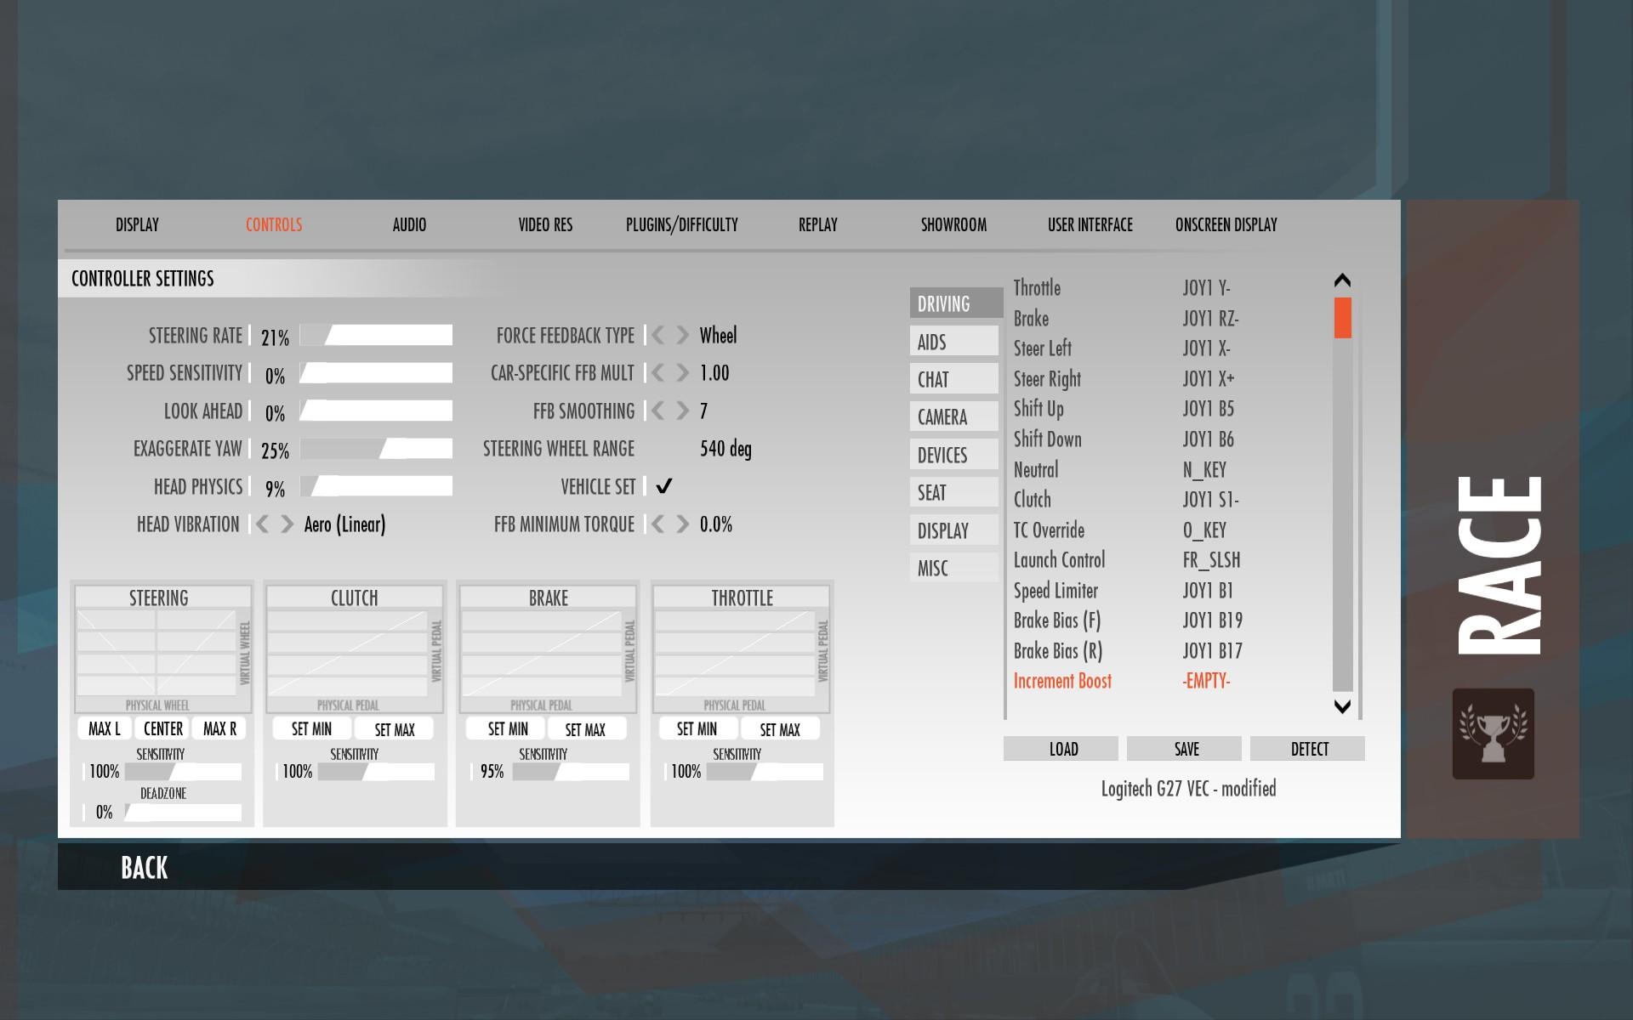Switch to the Audio tab
This screenshot has height=1020, width=1633.
[x=409, y=225]
